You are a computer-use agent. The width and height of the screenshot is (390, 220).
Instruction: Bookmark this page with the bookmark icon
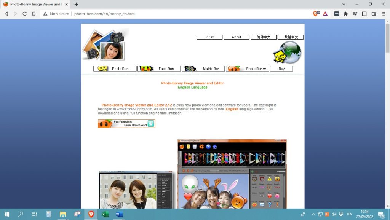[x=34, y=14]
